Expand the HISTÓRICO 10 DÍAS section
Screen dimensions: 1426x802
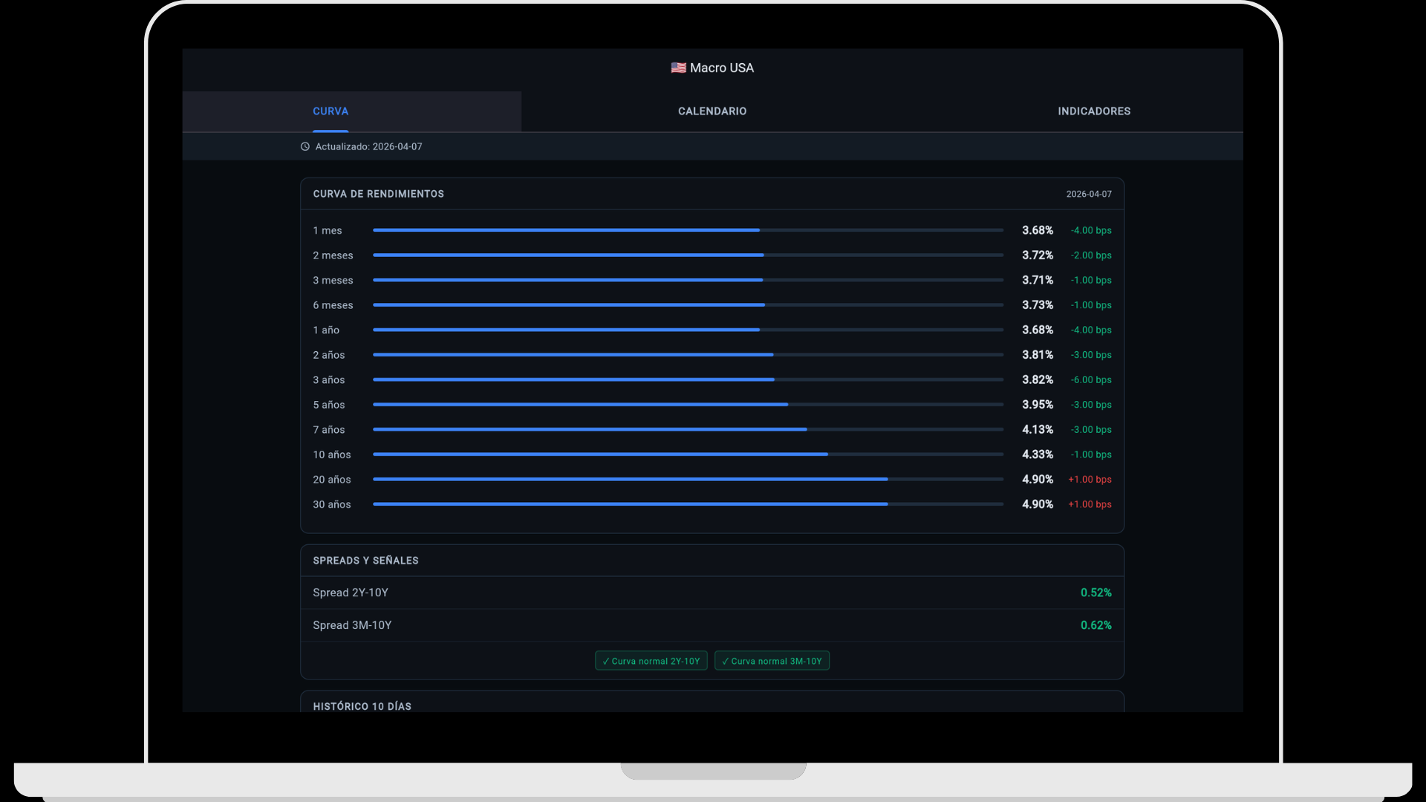361,706
